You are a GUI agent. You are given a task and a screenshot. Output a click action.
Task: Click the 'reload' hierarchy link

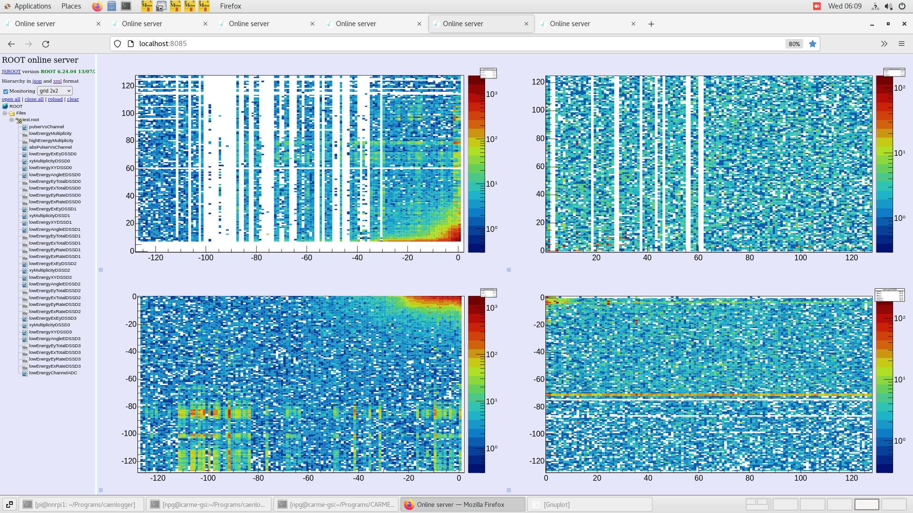click(x=55, y=99)
